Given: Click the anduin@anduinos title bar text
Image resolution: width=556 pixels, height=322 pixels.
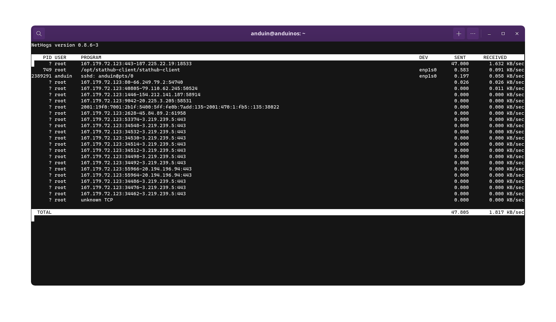Looking at the screenshot, I should coord(278,34).
